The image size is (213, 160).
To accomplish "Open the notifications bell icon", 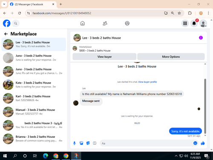I will [x=194, y=23].
